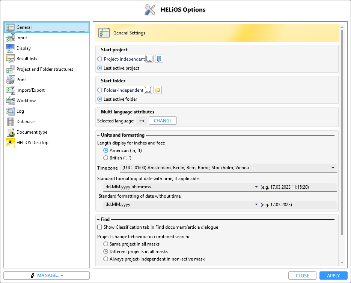Open the Display settings icon
351x283 pixels.
click(x=10, y=48)
